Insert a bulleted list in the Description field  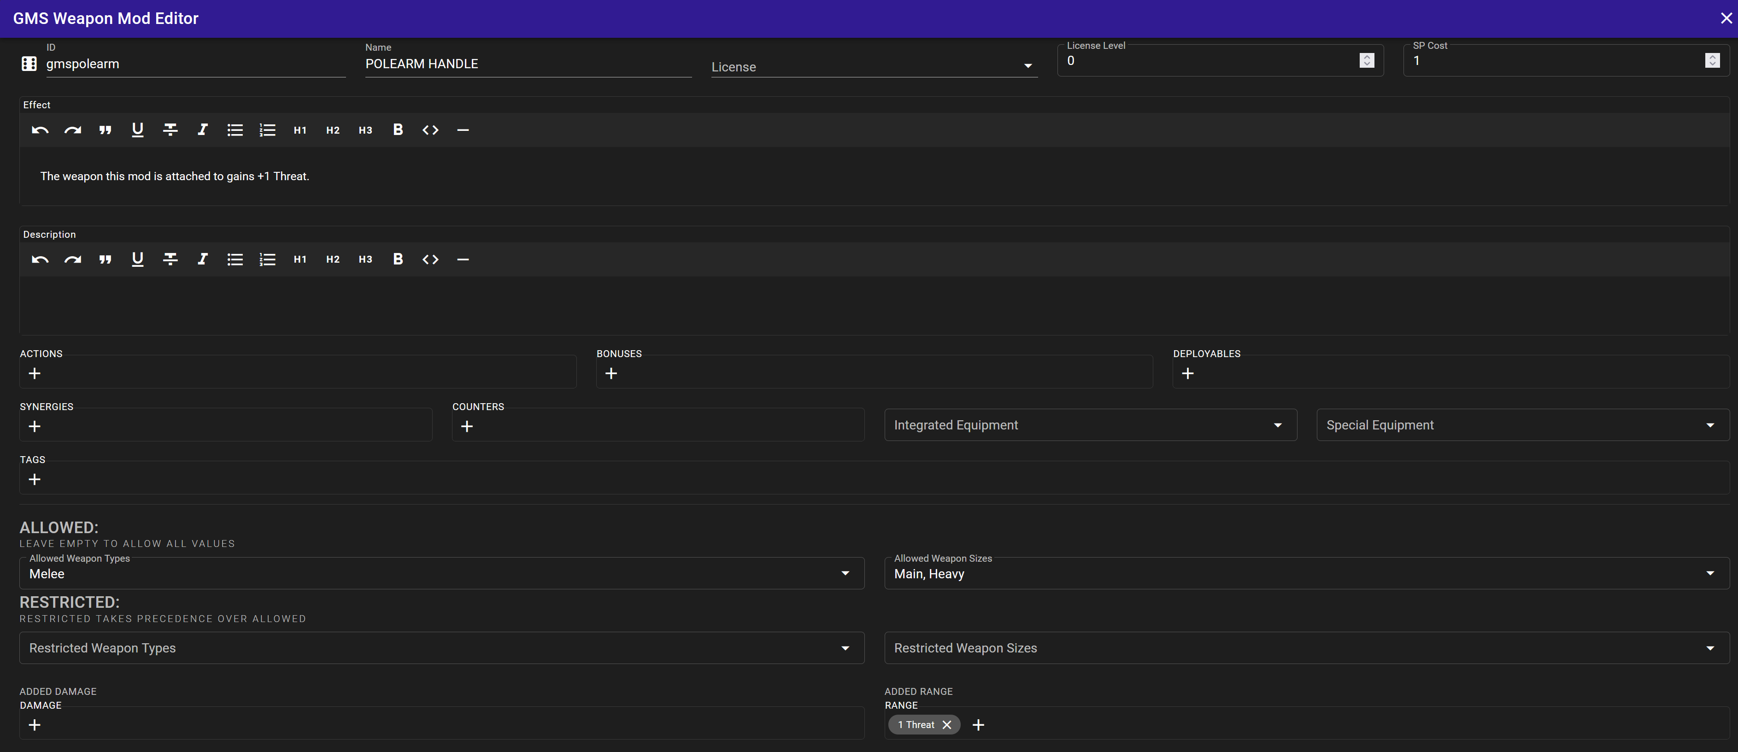tap(235, 259)
